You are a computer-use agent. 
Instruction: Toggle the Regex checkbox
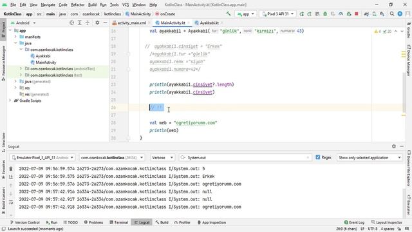point(317,157)
